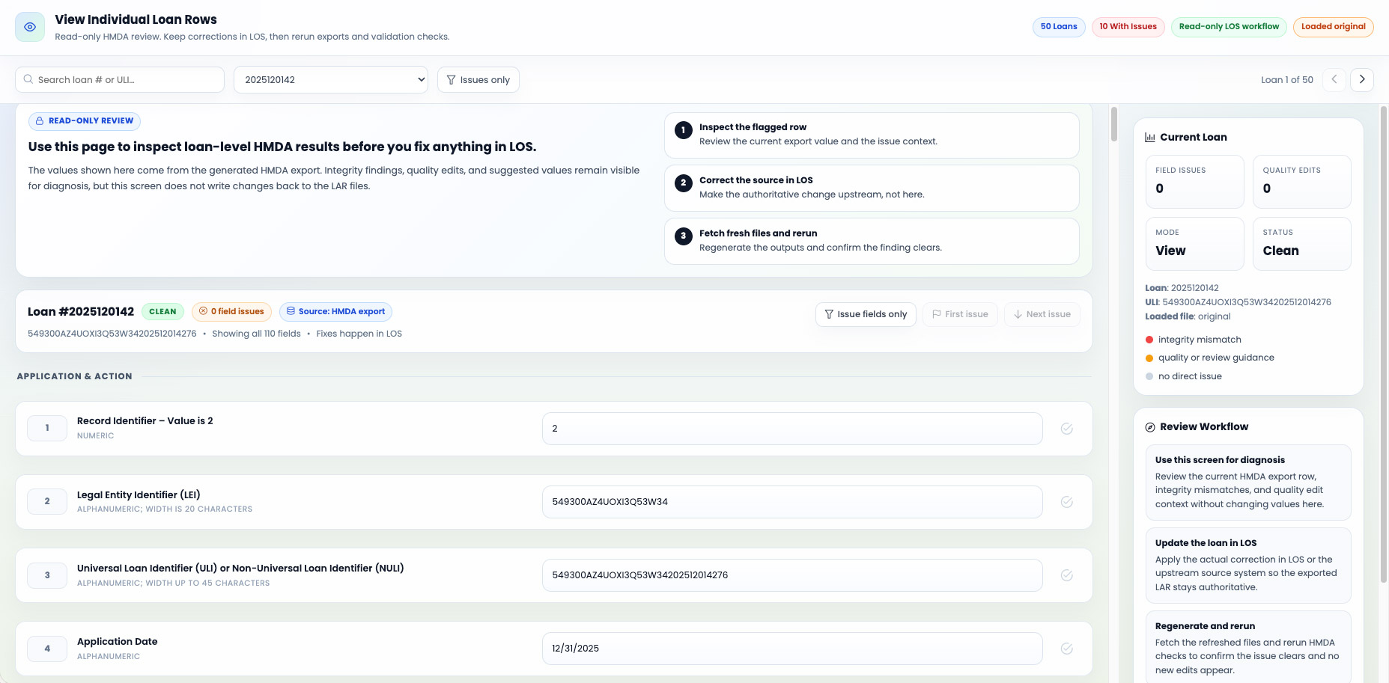Toggle the Issues only filter

[478, 80]
